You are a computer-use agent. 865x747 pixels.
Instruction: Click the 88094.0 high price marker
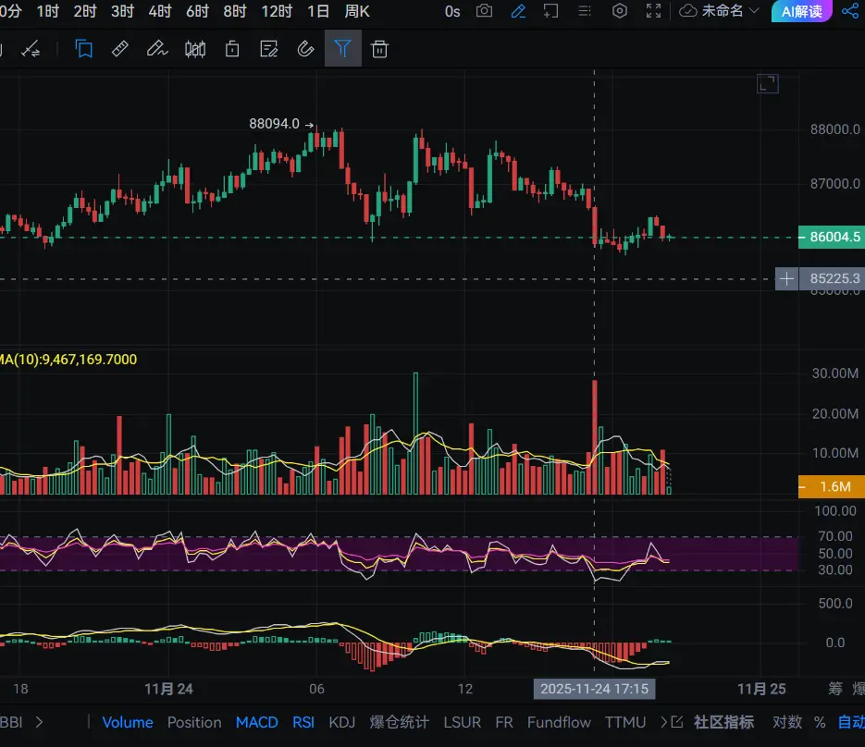[x=274, y=124]
